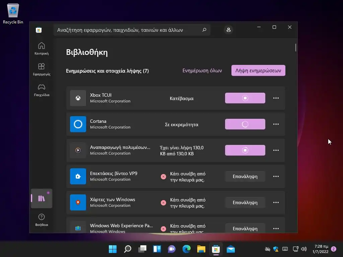
Task: Click Windows Web Experience Pack icon
Action: (x=78, y=228)
